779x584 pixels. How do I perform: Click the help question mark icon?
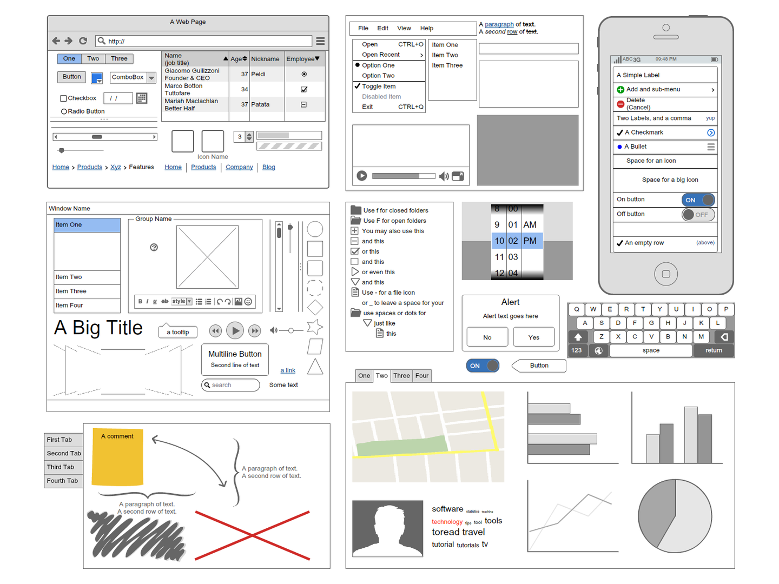tap(154, 247)
